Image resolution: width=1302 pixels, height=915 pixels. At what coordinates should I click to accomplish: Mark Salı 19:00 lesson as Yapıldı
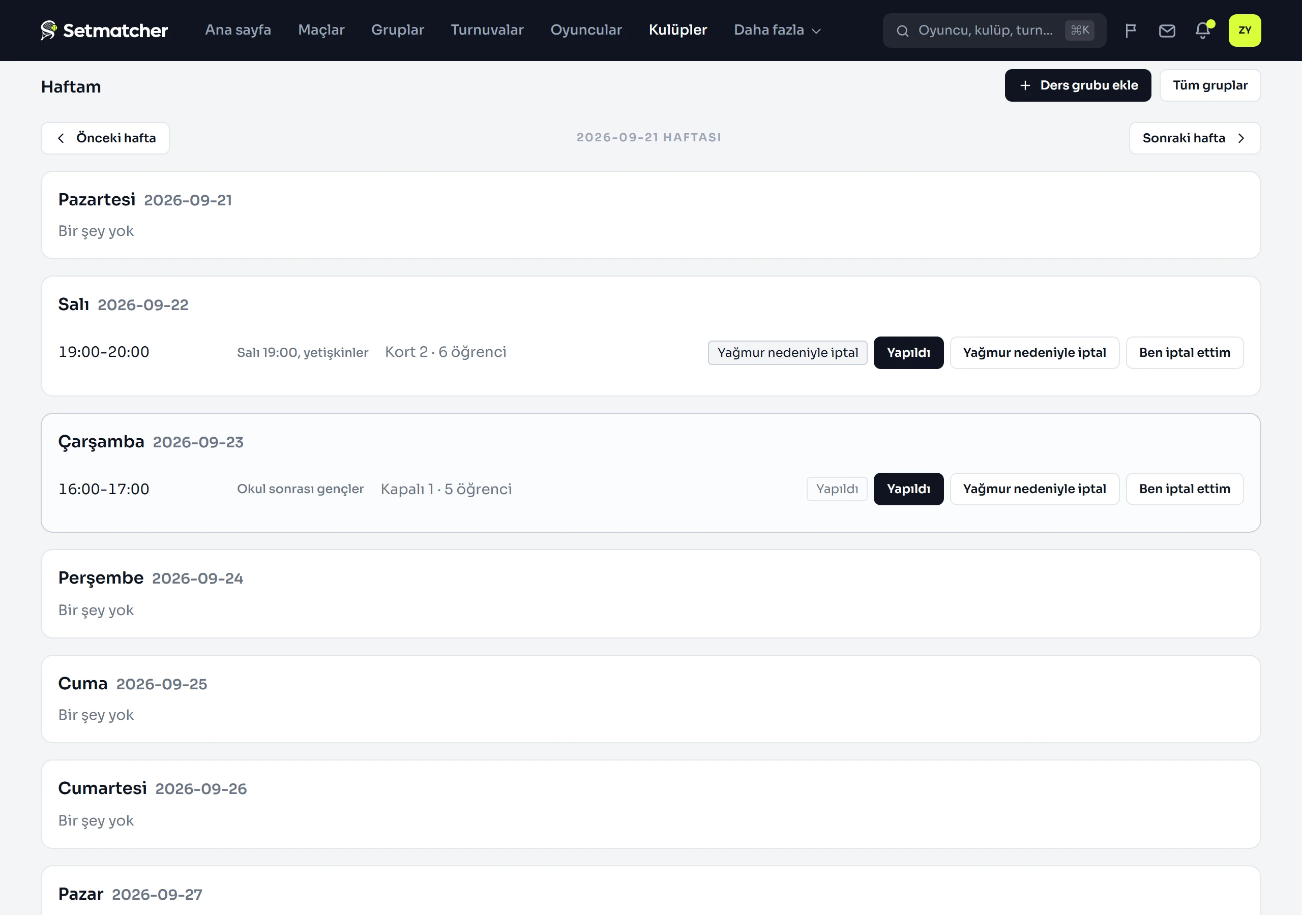click(908, 353)
